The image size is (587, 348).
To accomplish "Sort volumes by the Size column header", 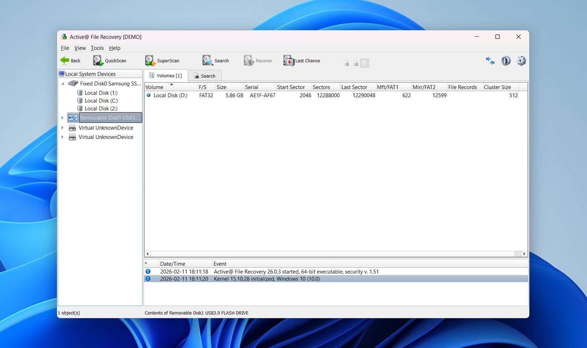I will pos(221,87).
